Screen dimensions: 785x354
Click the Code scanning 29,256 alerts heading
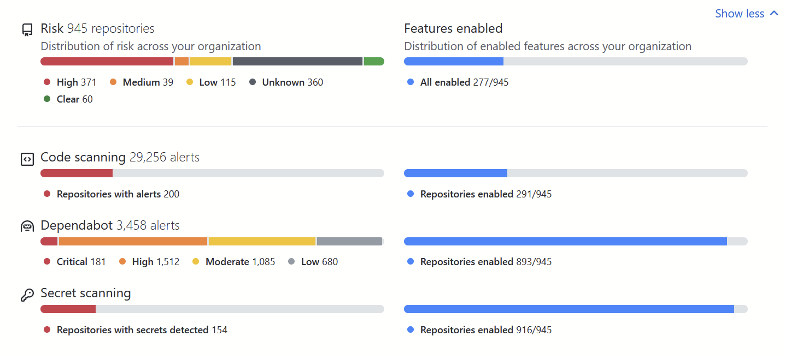click(120, 157)
